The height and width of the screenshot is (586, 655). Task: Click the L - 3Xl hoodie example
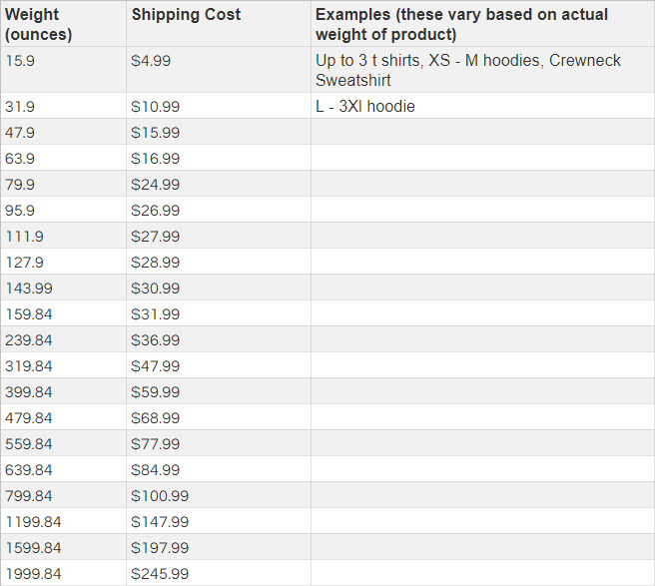[365, 107]
